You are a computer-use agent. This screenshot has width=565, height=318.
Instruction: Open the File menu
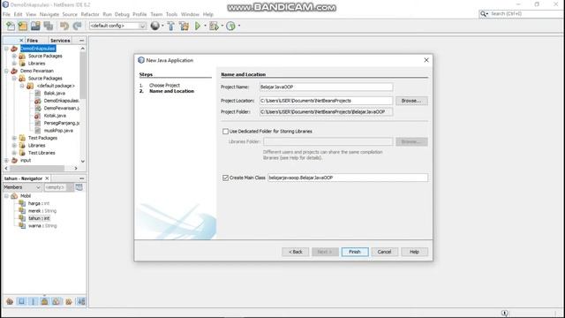click(6, 14)
